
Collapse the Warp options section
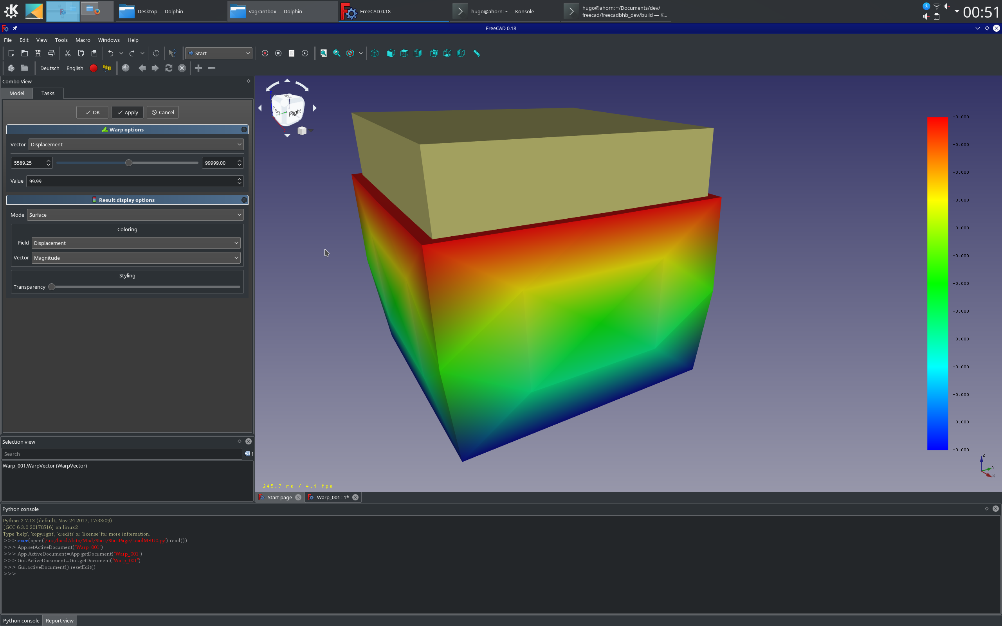tap(244, 130)
